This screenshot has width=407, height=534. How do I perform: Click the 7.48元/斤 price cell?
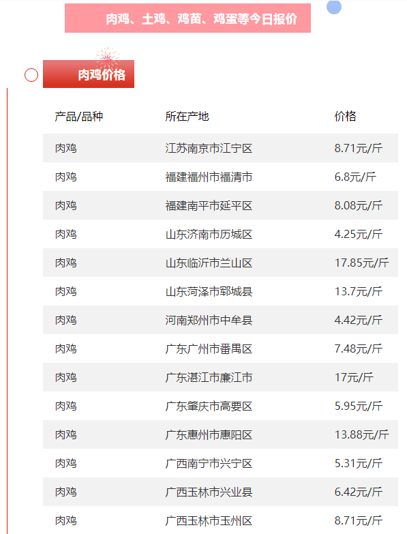pos(359,348)
